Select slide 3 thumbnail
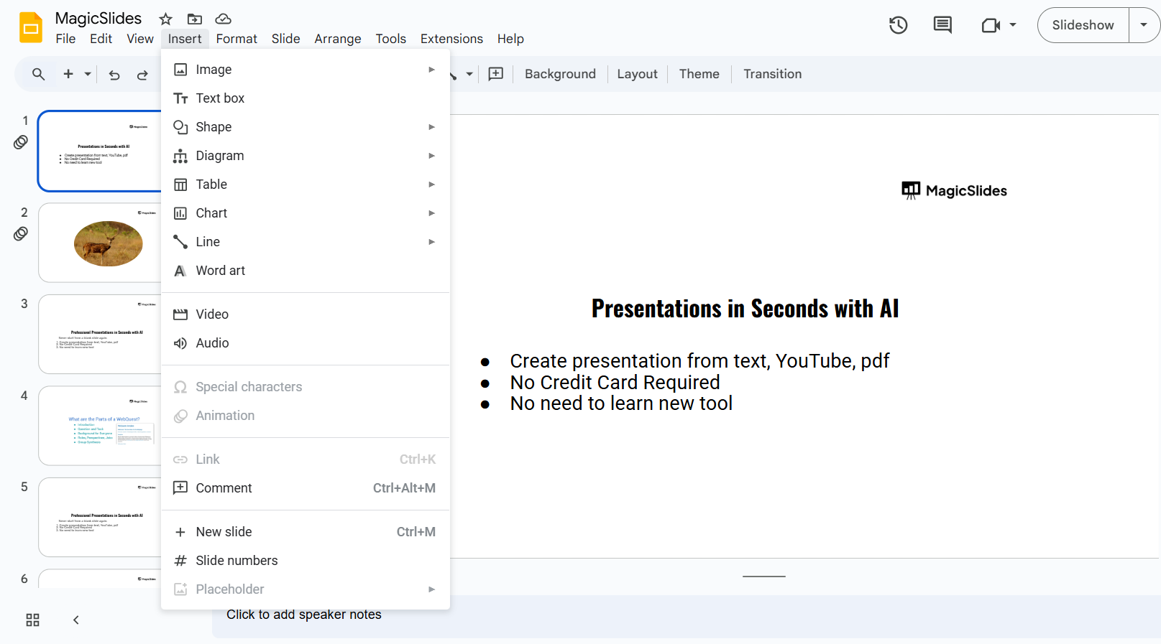The height and width of the screenshot is (644, 1161). pyautogui.click(x=100, y=334)
